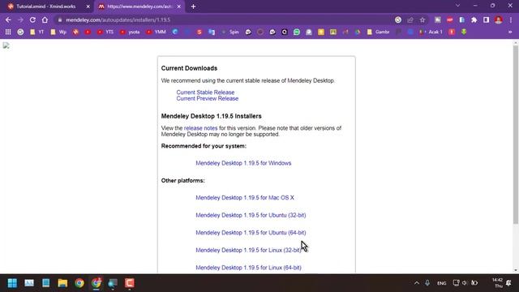The width and height of the screenshot is (519, 292).
Task: Open the browser home page icon
Action: click(45, 19)
